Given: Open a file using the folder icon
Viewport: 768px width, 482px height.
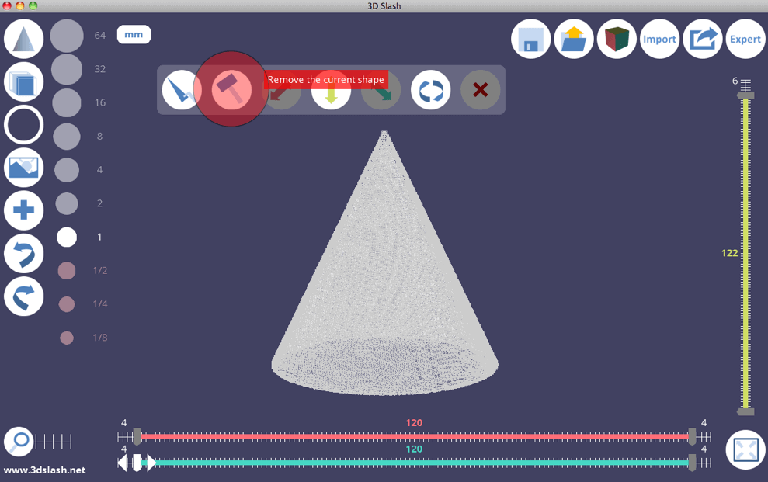Looking at the screenshot, I should click(574, 40).
